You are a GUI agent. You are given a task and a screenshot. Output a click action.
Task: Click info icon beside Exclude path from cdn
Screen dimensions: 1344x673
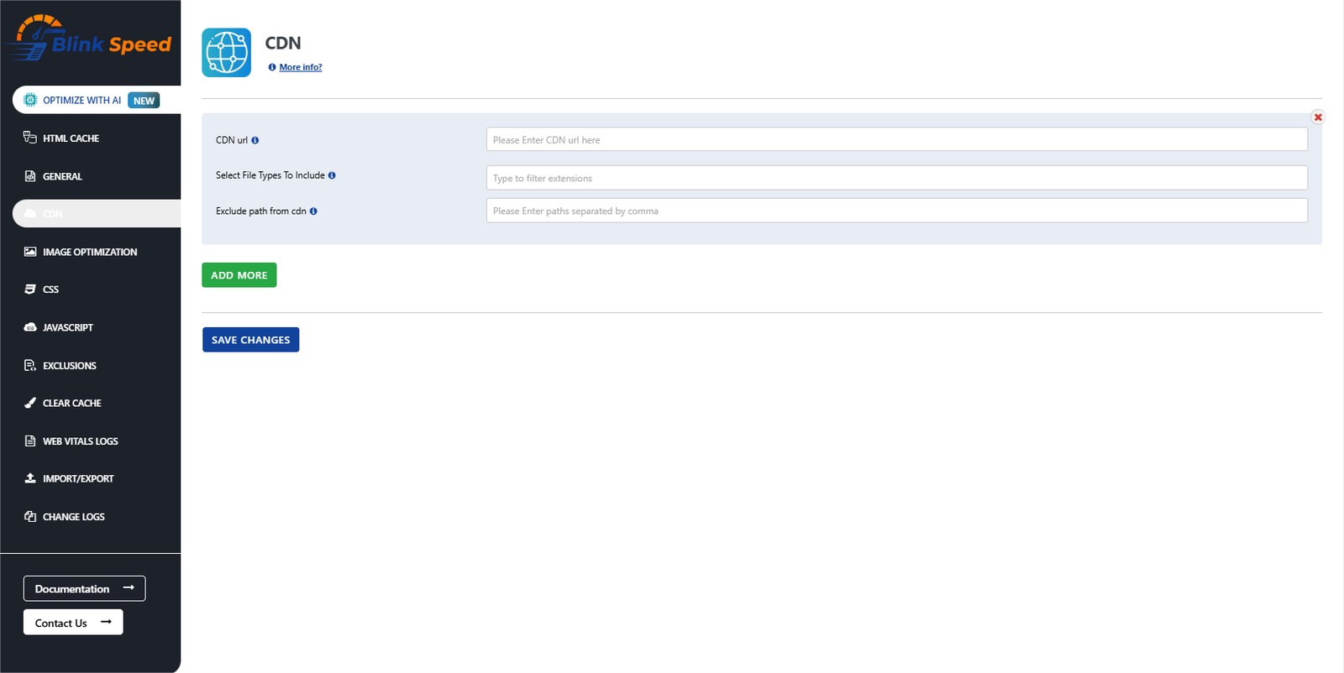[313, 211]
